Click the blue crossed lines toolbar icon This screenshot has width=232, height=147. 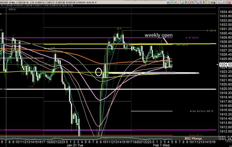point(218,3)
